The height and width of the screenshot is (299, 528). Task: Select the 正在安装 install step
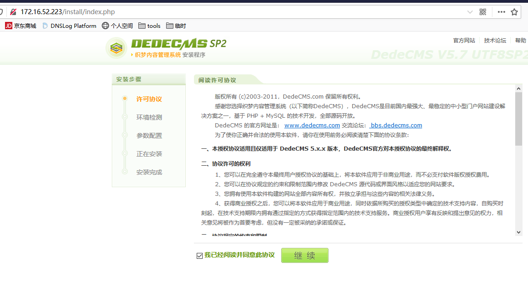pyautogui.click(x=149, y=154)
